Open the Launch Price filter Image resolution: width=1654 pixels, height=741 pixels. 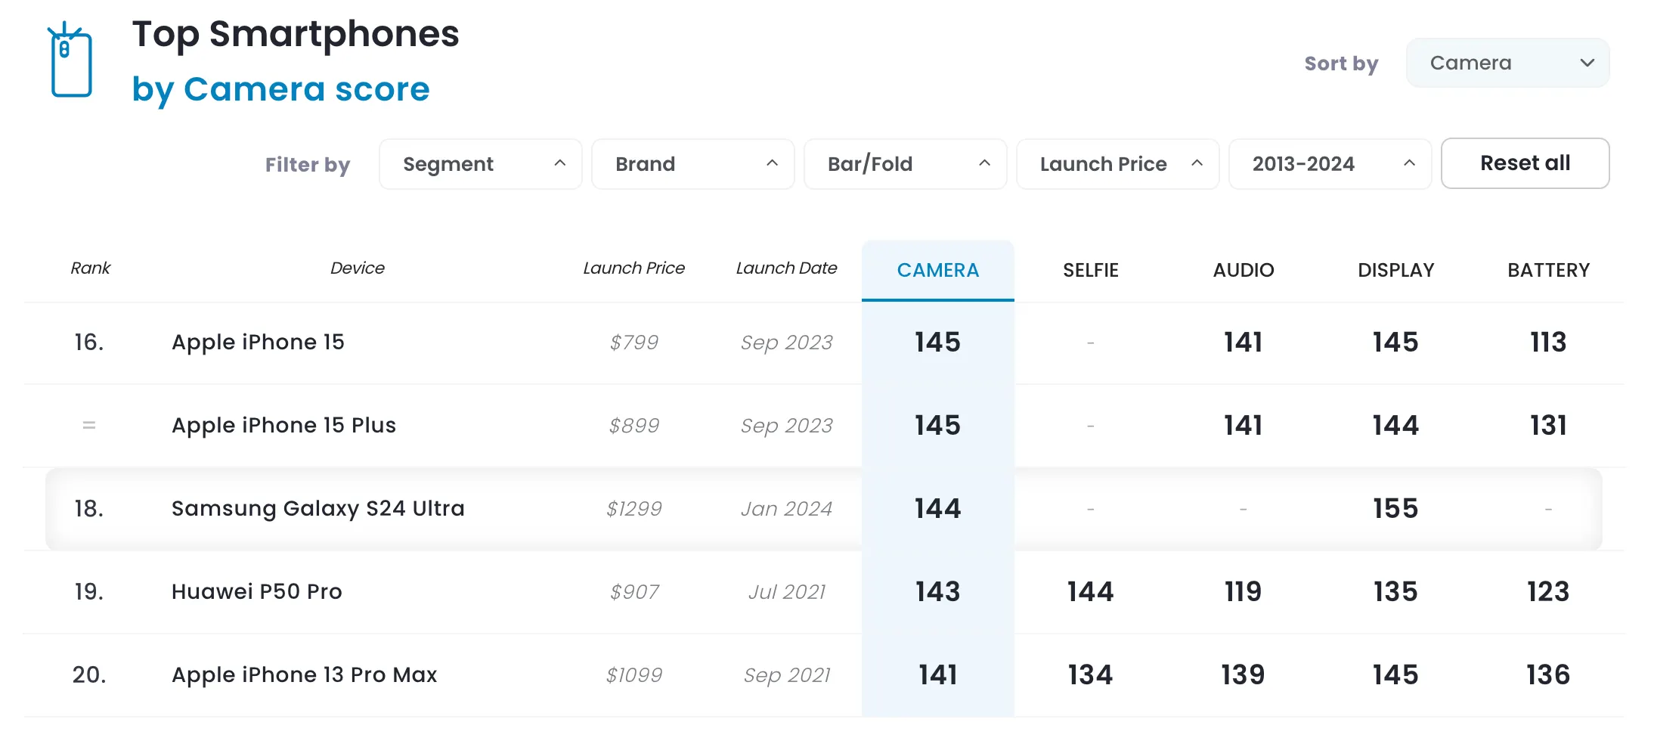point(1117,164)
